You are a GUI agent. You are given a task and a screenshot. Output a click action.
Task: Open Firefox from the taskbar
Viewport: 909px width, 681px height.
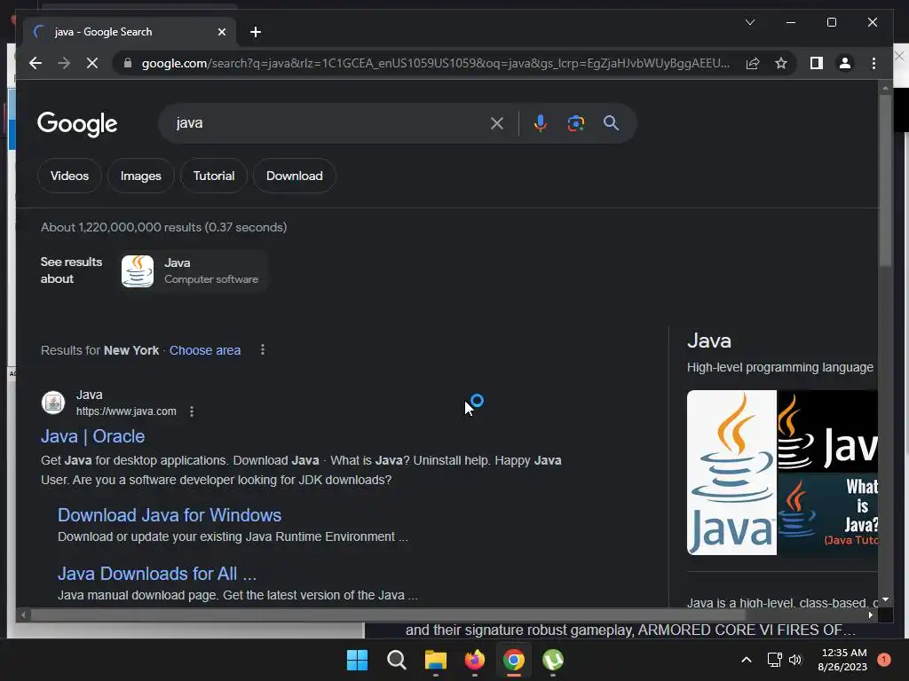[x=475, y=660]
